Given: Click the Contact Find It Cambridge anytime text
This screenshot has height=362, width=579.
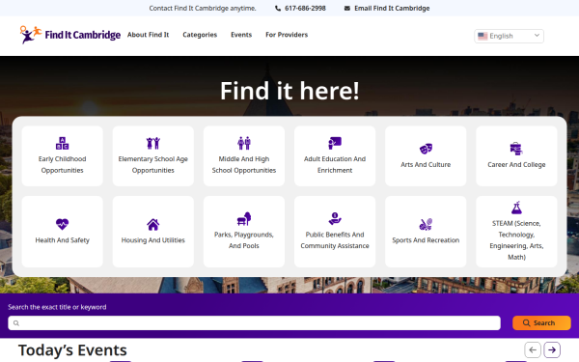Looking at the screenshot, I should (203, 8).
